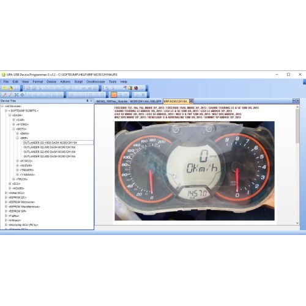The image size is (306, 306).
Task: Click the red bug icon
Action: [x=136, y=88]
